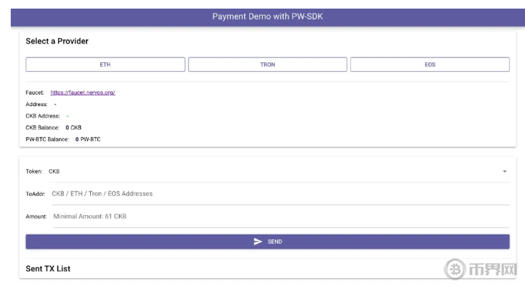525x289 pixels.
Task: Click the Faucet label text
Action: click(x=34, y=93)
